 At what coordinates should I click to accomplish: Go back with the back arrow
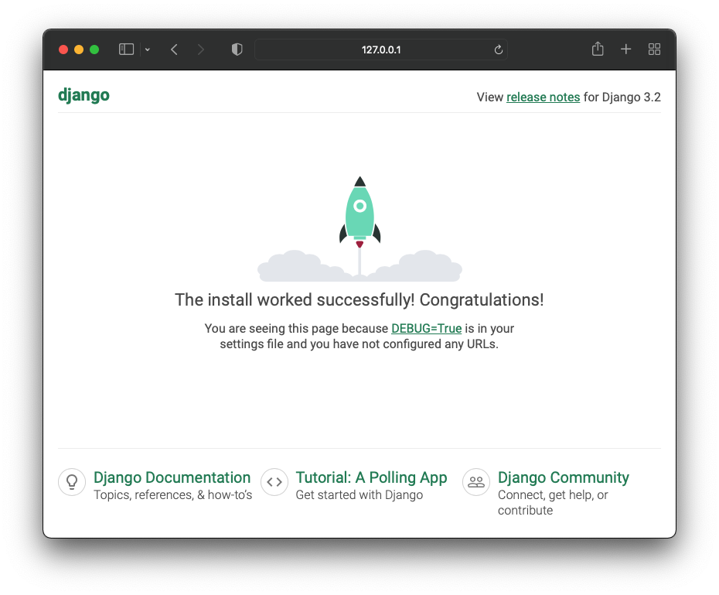pyautogui.click(x=174, y=50)
